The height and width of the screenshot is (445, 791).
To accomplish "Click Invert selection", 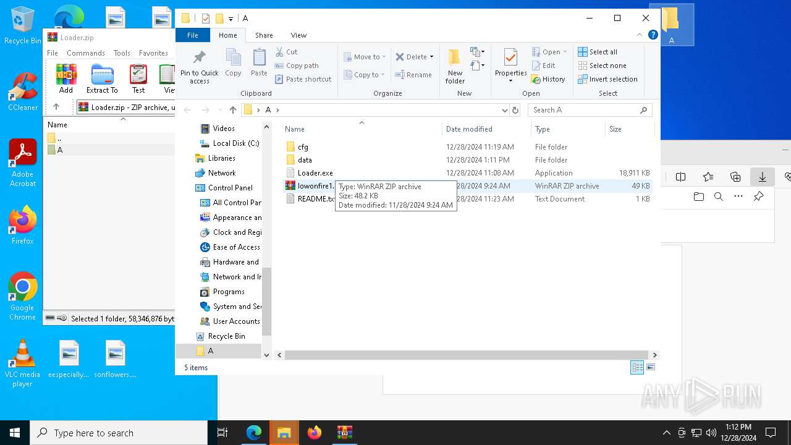I will tap(607, 79).
